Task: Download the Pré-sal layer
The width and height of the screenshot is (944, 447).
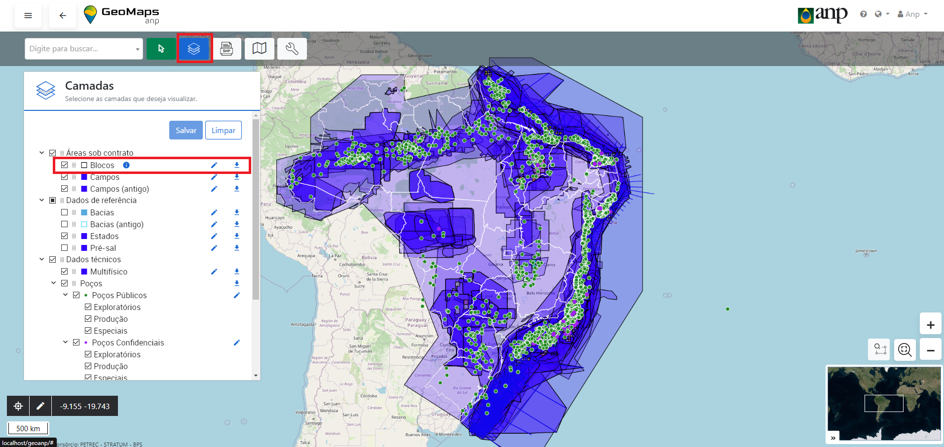Action: pos(237,248)
